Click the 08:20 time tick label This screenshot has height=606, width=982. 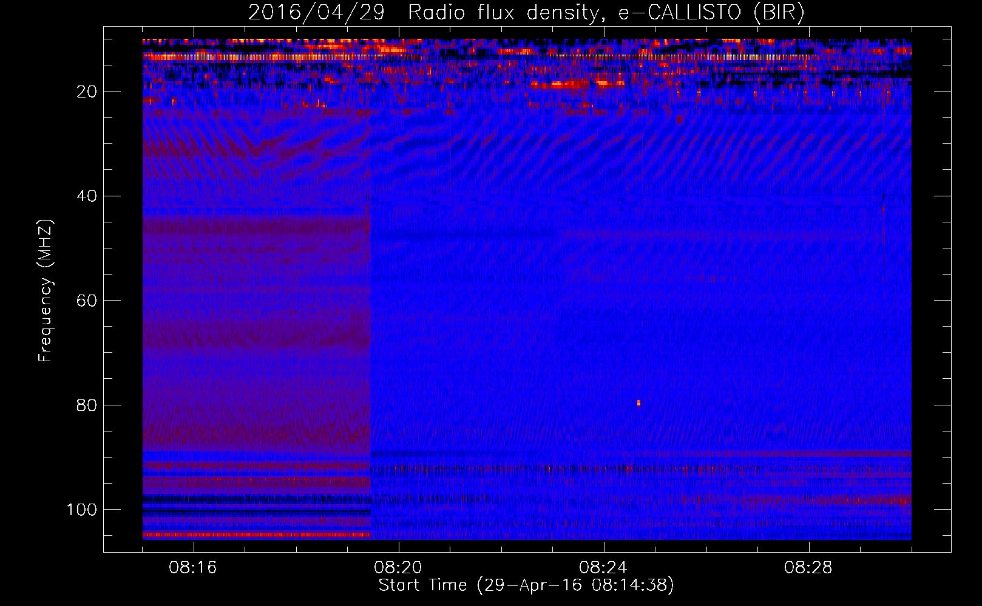(398, 568)
